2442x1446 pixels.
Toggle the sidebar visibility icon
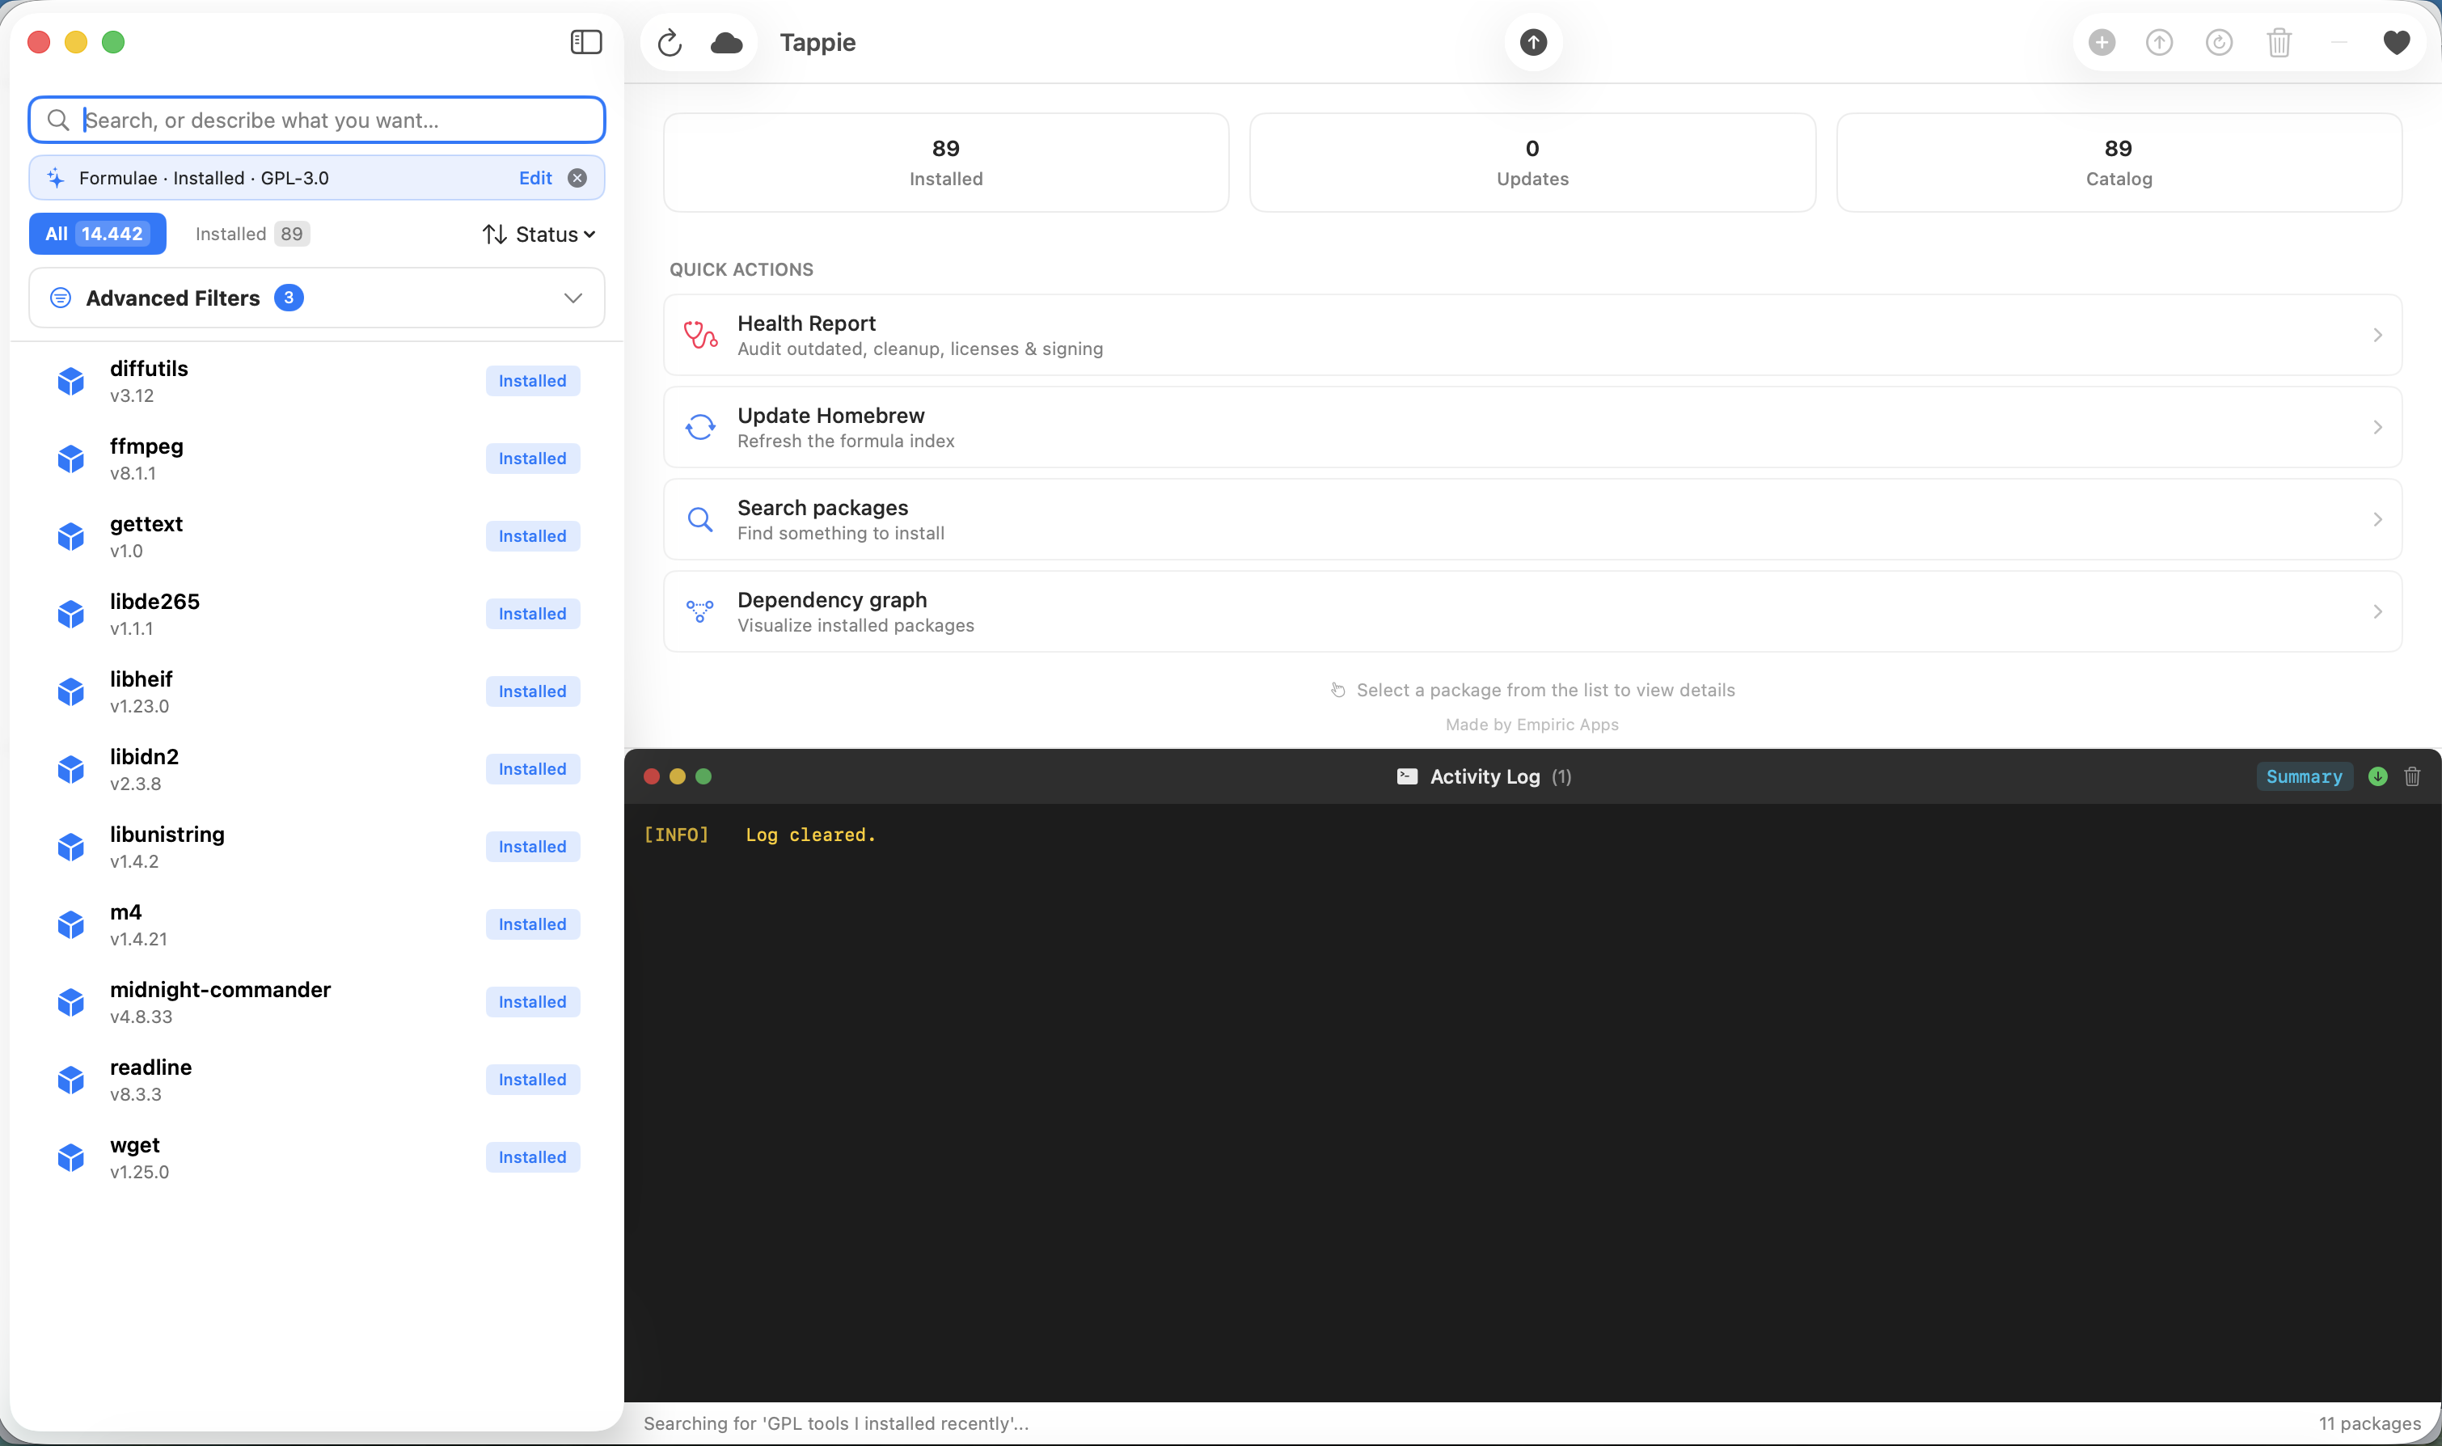pos(585,42)
